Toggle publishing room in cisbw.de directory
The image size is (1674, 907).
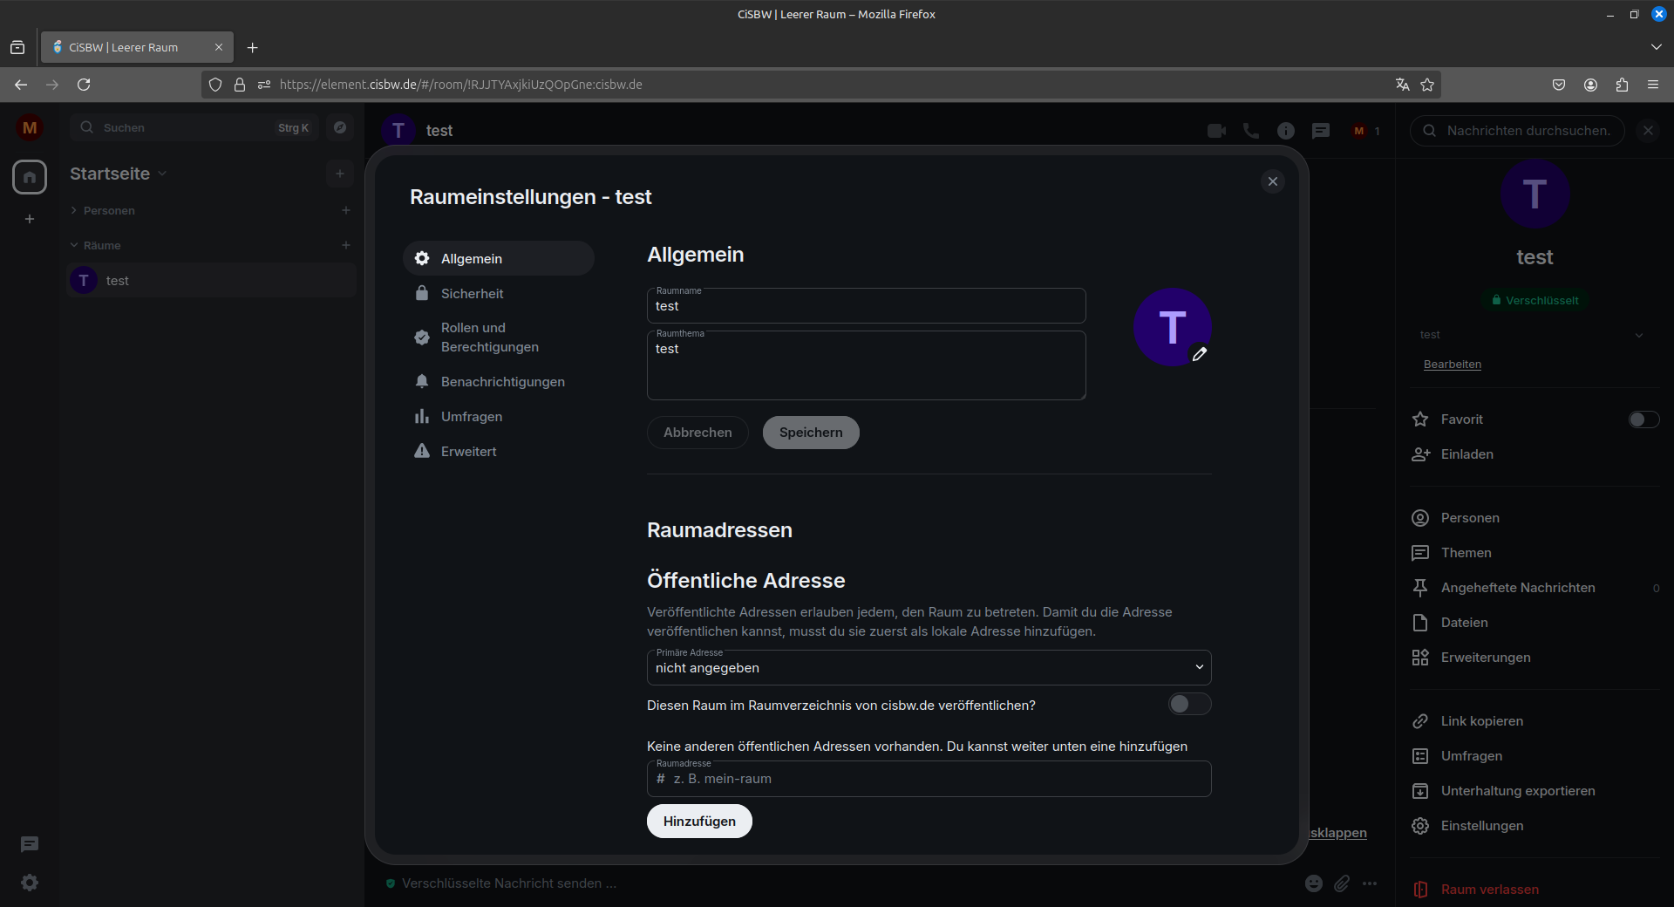click(x=1189, y=705)
